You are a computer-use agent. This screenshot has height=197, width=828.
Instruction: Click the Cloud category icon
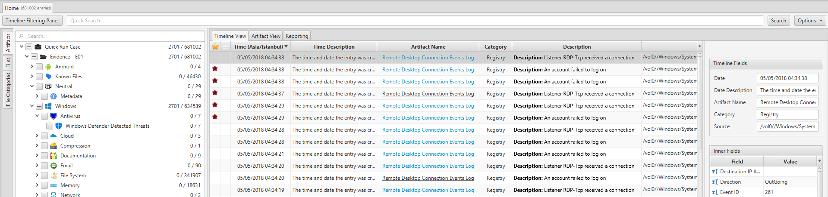point(54,136)
